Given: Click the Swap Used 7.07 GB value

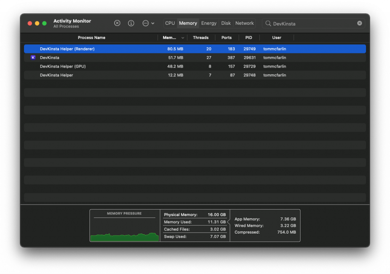Looking at the screenshot, I should coord(218,237).
